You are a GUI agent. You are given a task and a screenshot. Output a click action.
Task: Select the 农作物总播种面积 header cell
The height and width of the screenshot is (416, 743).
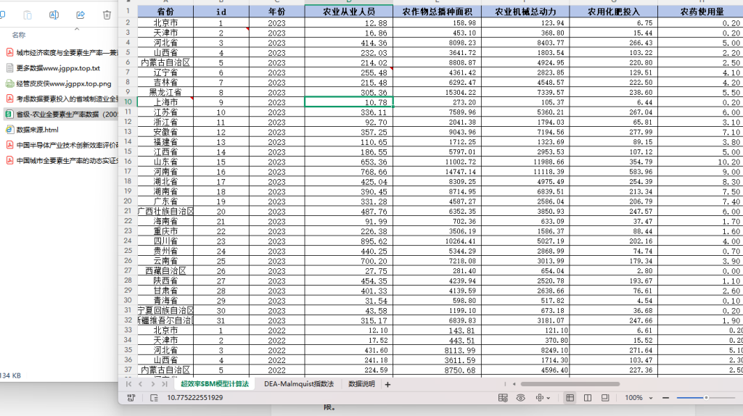click(x=437, y=12)
